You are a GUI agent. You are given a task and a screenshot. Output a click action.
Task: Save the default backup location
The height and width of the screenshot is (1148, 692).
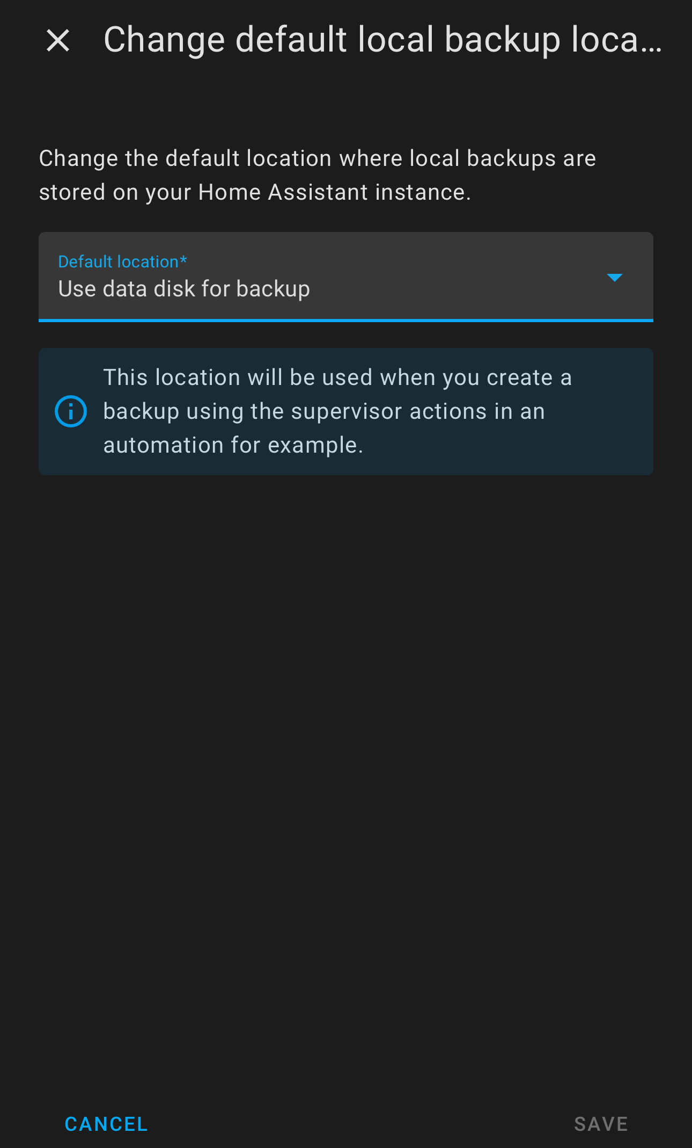pos(601,1124)
